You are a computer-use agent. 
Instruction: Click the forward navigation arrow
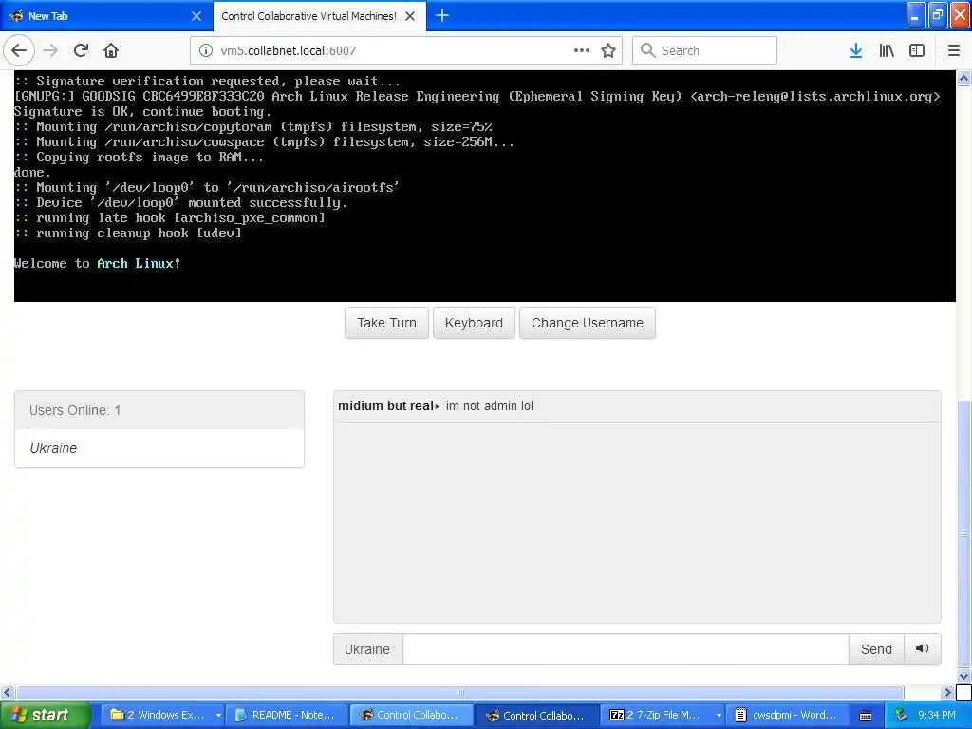pyautogui.click(x=51, y=50)
